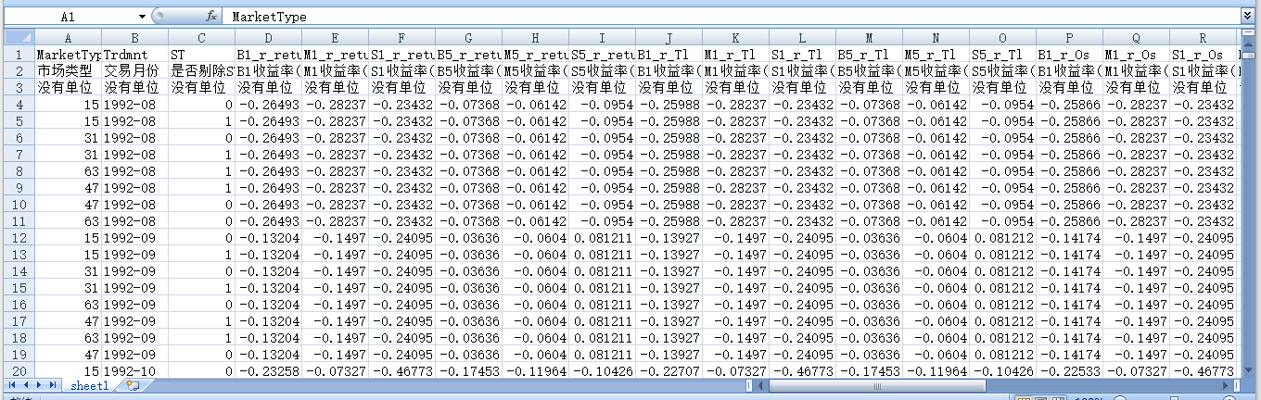Click the vertical scrollbar up arrow
Screen dimensions: 1261x400
tap(1247, 43)
